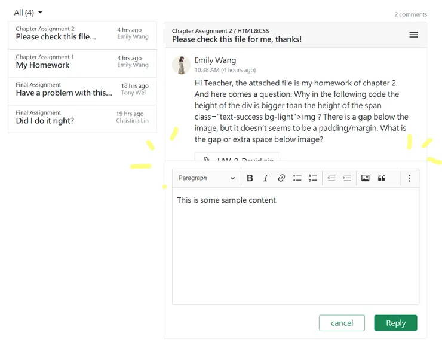Show more editor toolbar options
This screenshot has height=342, width=442.
409,178
